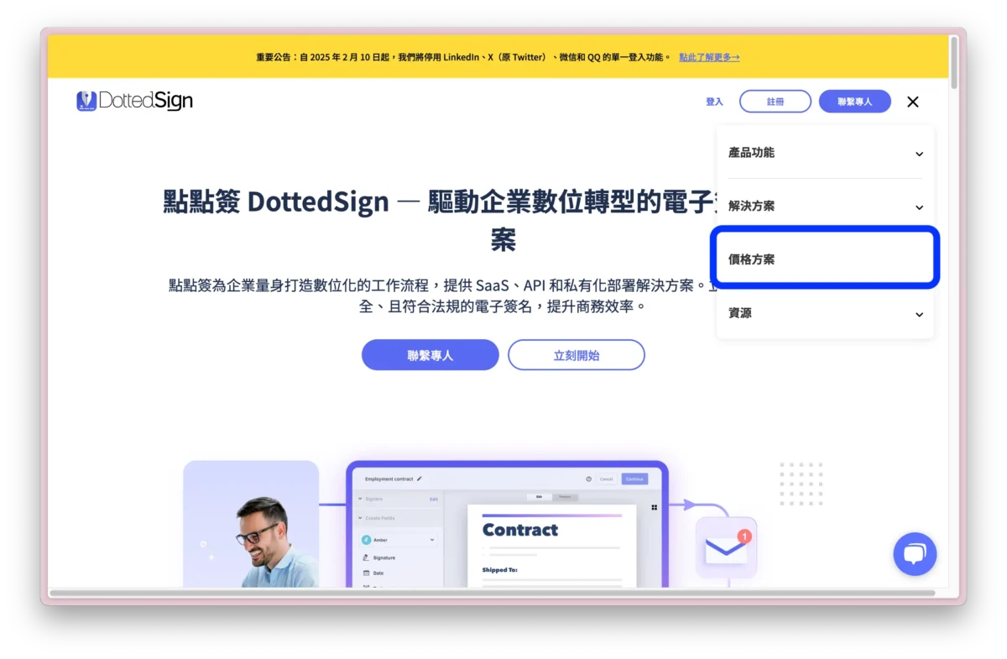This screenshot has width=1007, height=659.
Task: Click the 登入 link in the header
Action: 714,101
